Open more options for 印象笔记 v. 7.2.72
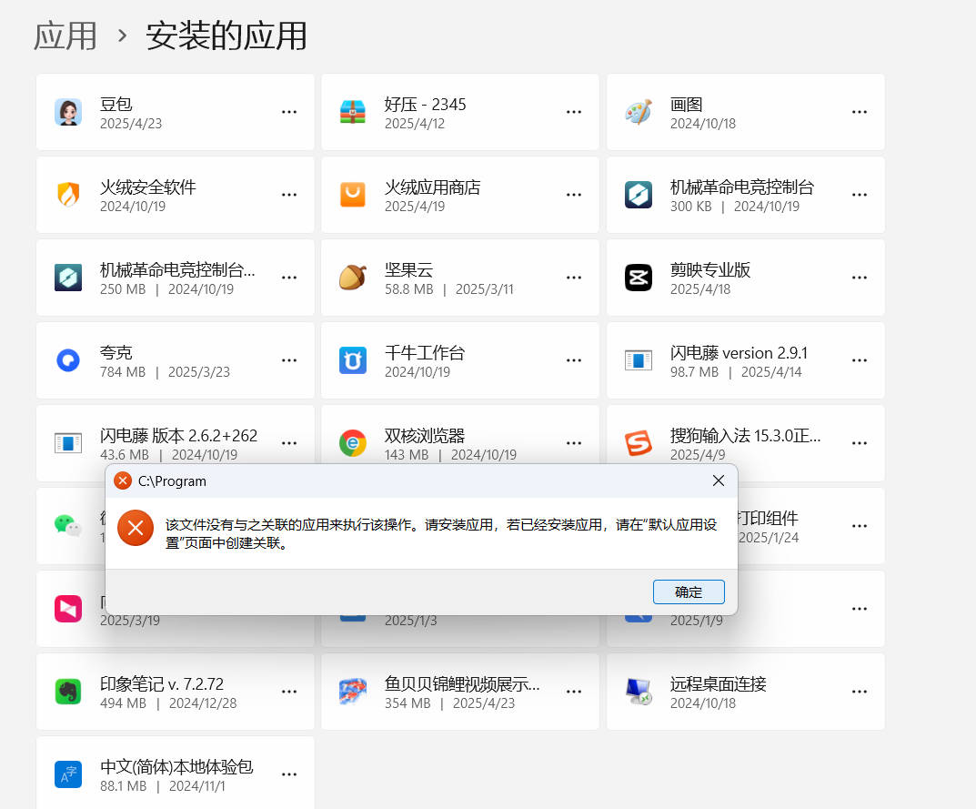Viewport: 976px width, 809px height. click(289, 692)
